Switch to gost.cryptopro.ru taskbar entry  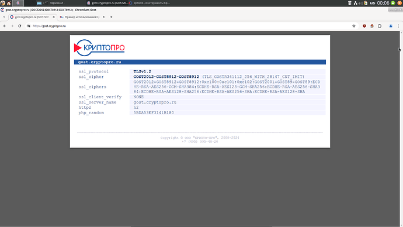click(x=107, y=3)
